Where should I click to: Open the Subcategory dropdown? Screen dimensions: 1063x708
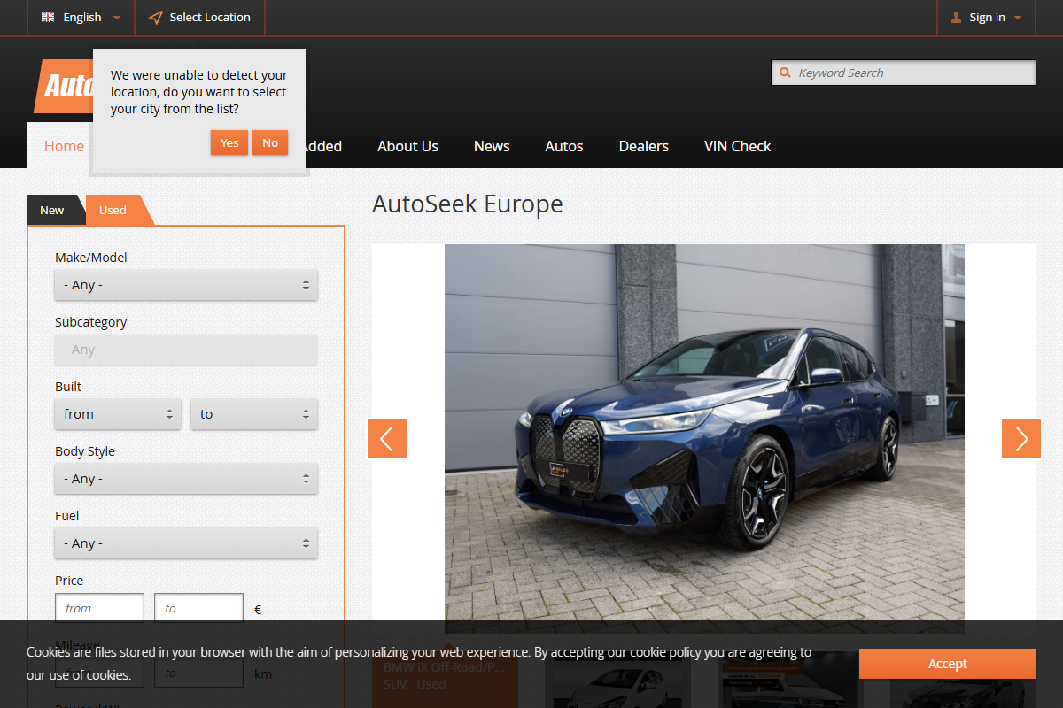(186, 350)
